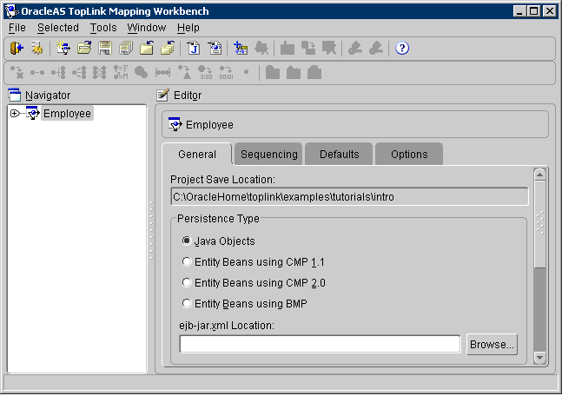Click the application icon in the title bar

pyautogui.click(x=12, y=11)
